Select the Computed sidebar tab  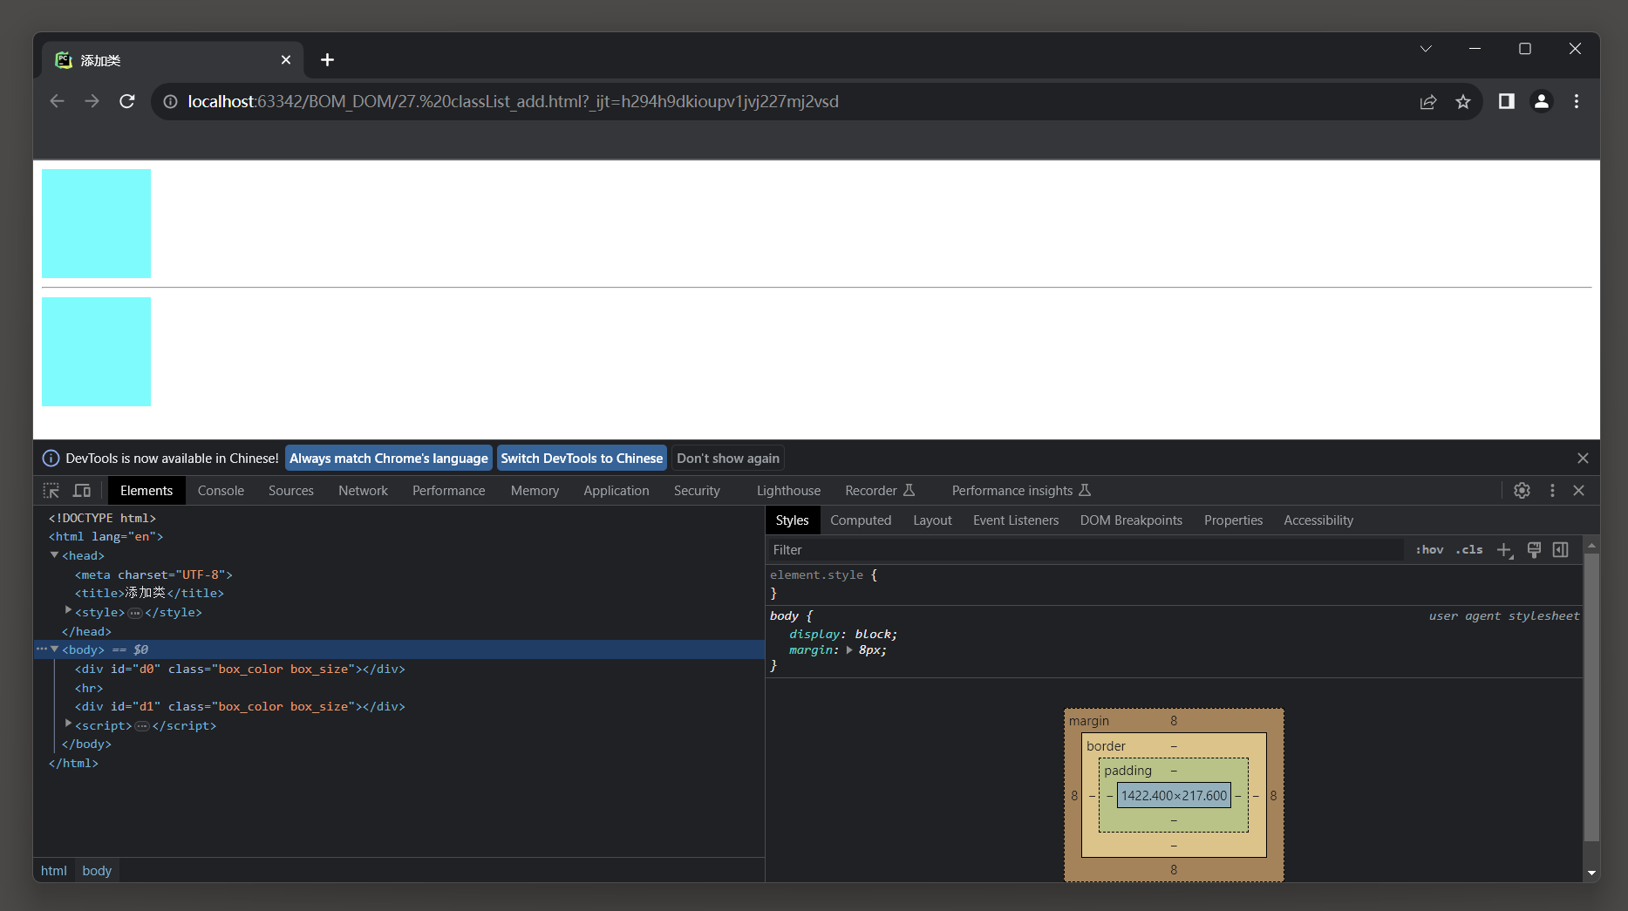[x=861, y=520]
